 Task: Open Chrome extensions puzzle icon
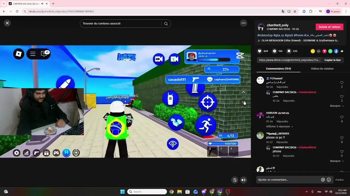(311, 11)
